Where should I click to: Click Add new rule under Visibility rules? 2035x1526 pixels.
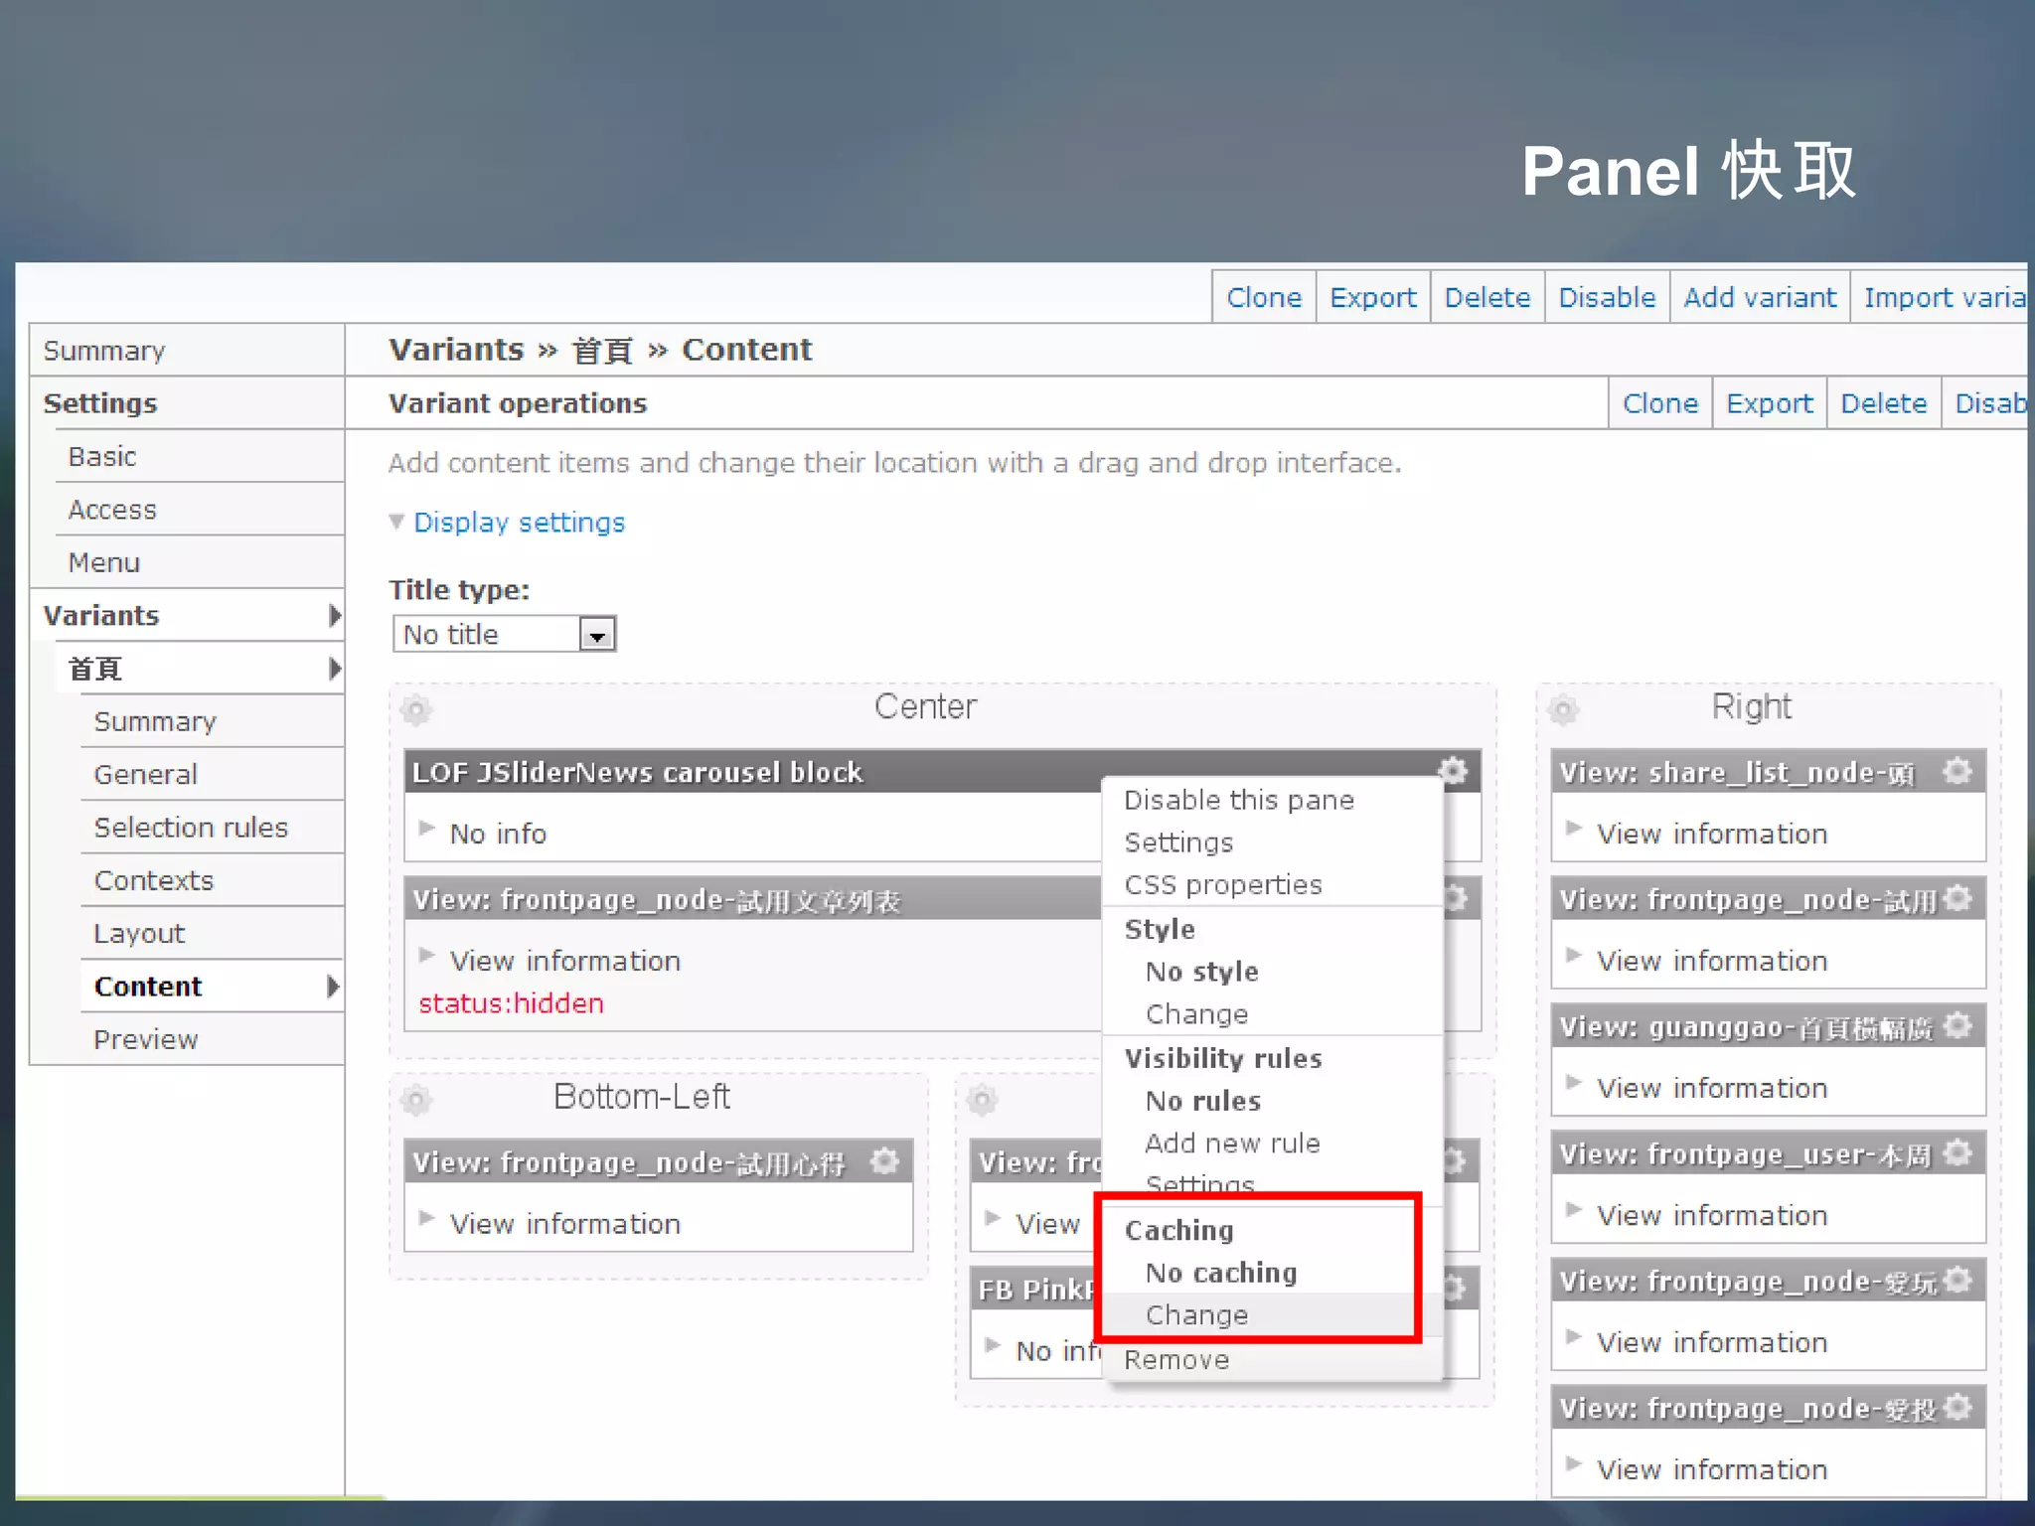pyautogui.click(x=1232, y=1144)
